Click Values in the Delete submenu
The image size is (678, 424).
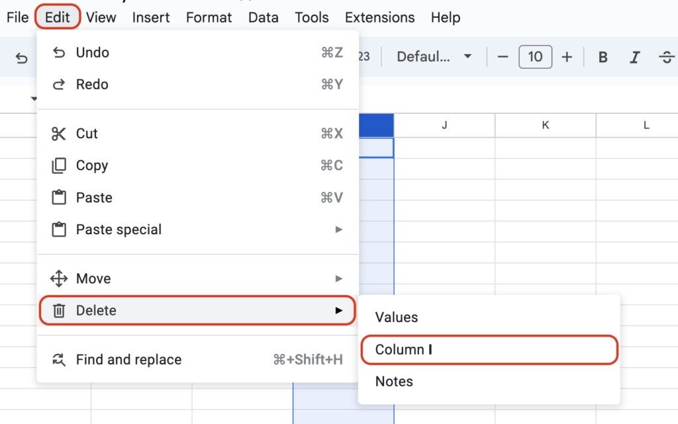pos(396,318)
